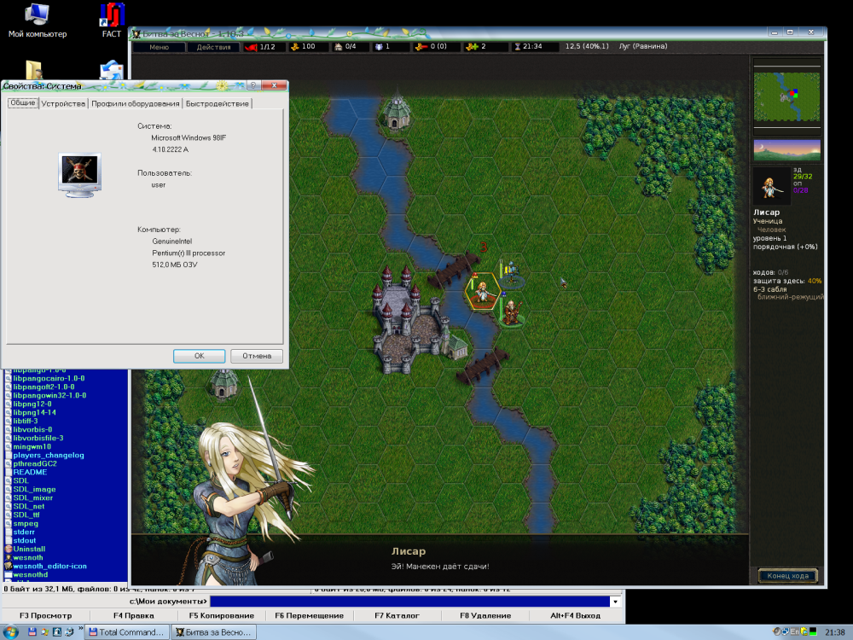Switch to Total Commander taskbar button

127,631
